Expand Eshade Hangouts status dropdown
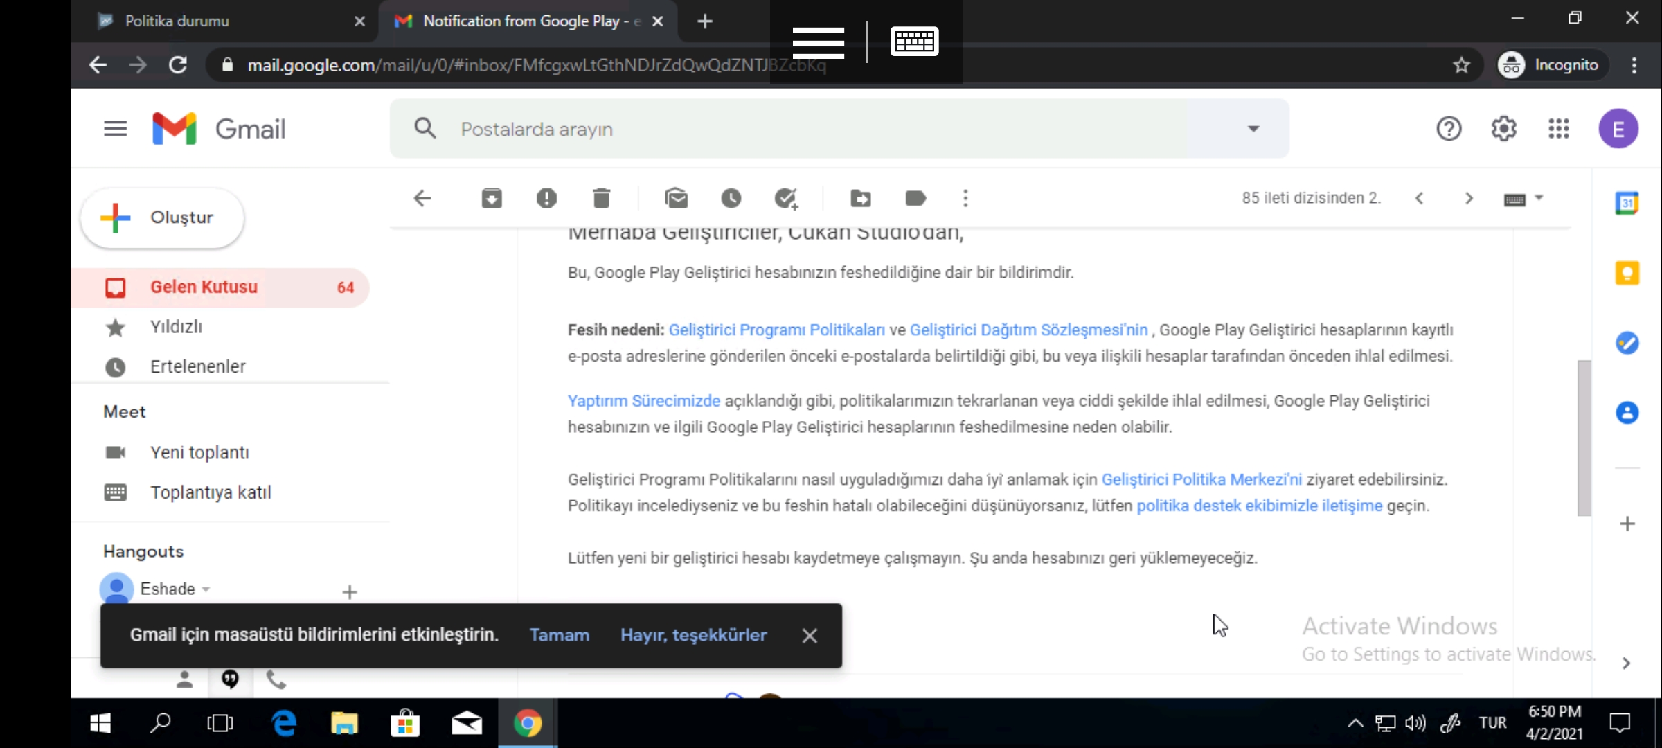Screen dimensions: 1662x748 tap(206, 589)
